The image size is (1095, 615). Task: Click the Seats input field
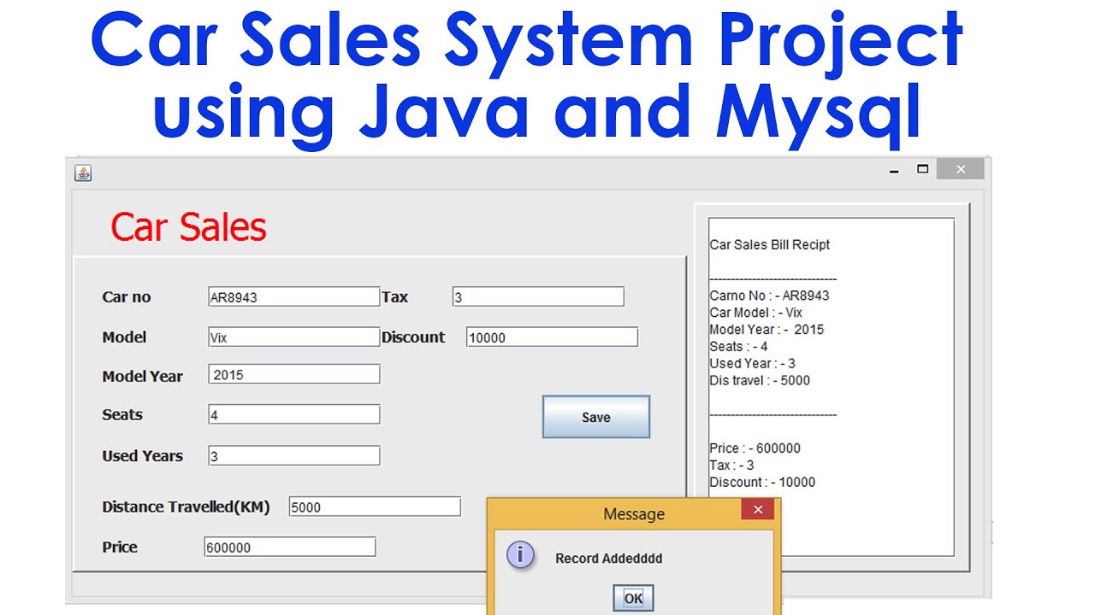tap(293, 414)
